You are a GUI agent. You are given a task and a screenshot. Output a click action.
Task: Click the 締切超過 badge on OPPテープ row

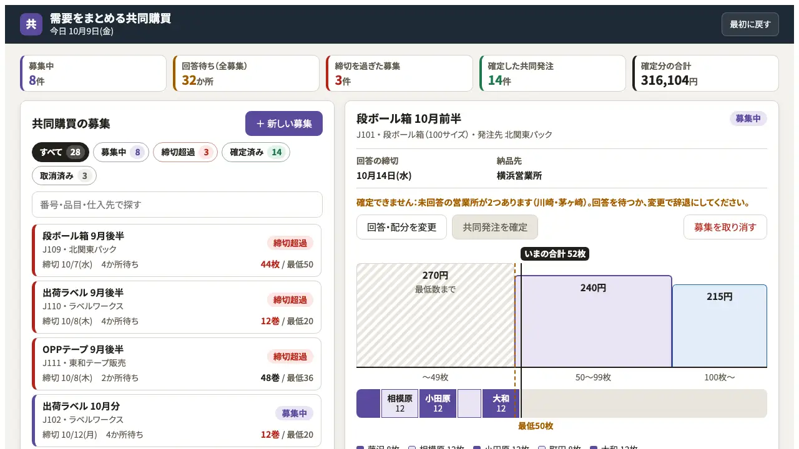coord(290,357)
